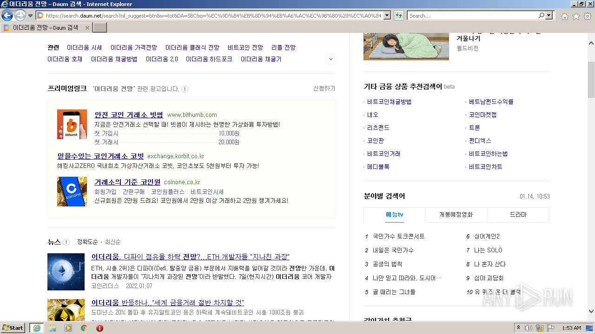Click ranked item 국민가수 토크콘서트
Viewport: 595px width, 334px height.
[x=399, y=236]
